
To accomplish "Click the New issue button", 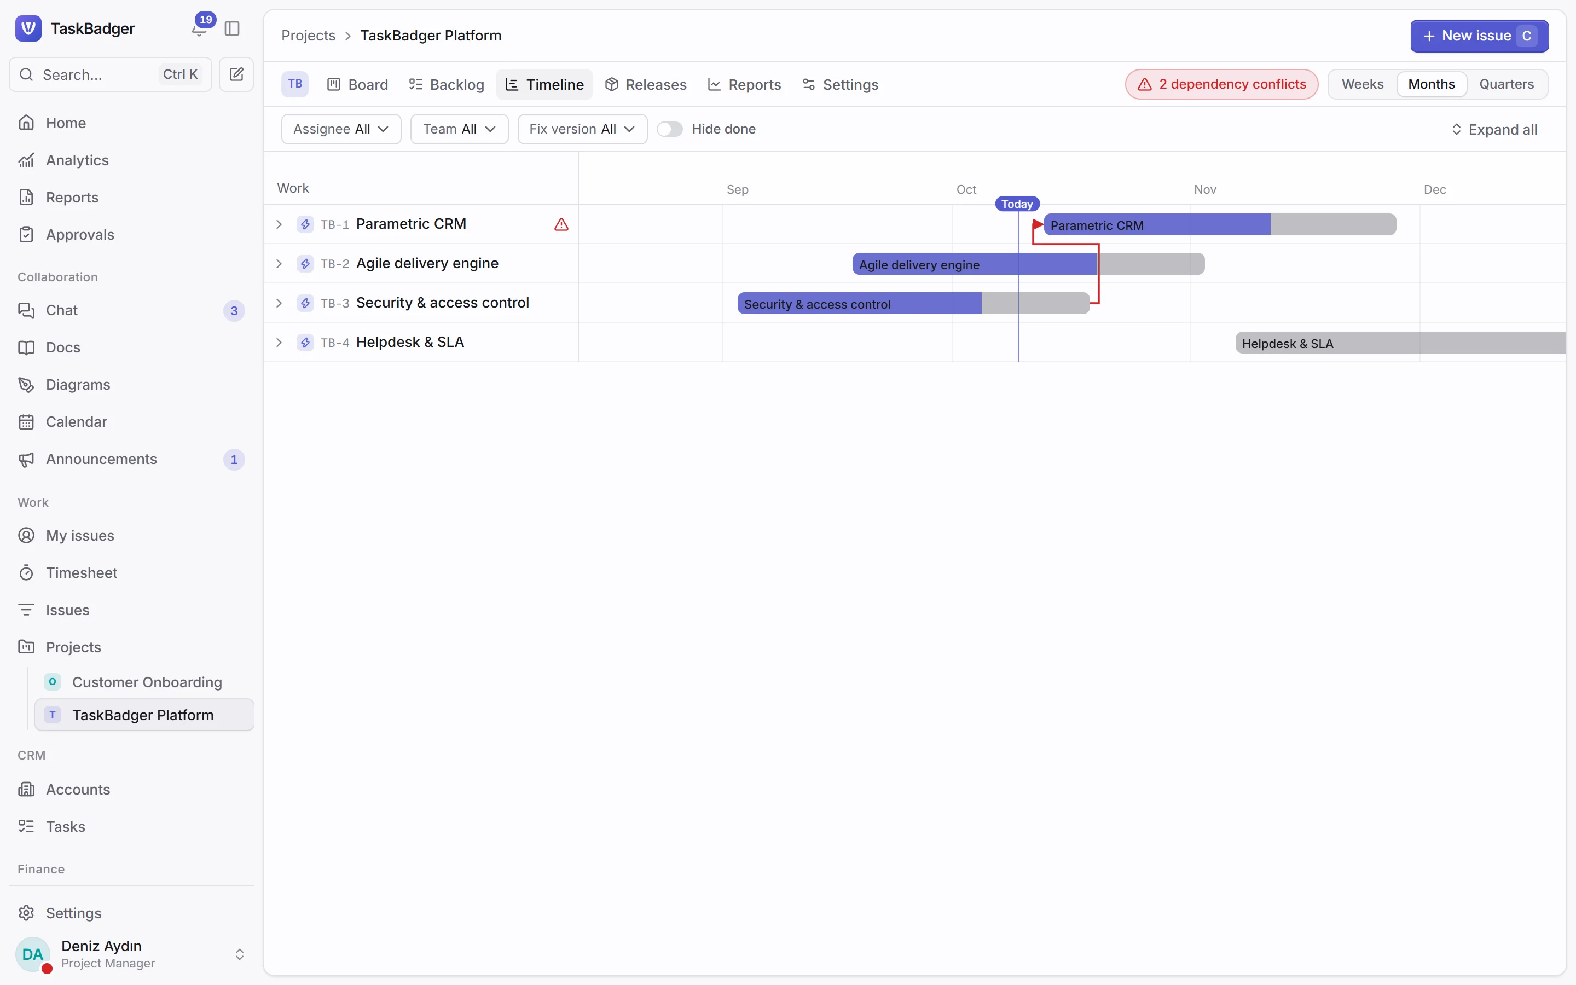I will (x=1479, y=36).
